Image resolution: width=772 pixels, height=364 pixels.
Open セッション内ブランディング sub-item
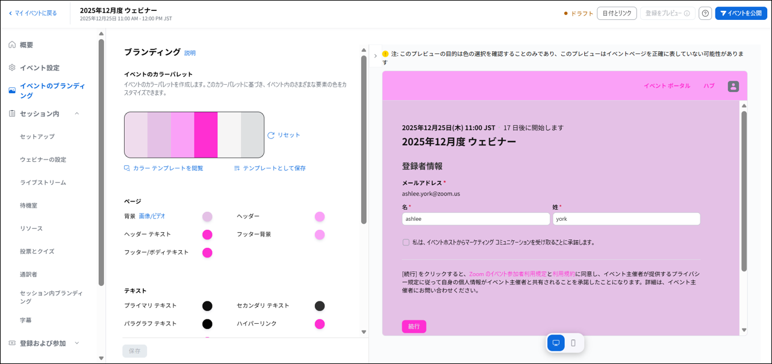pos(51,297)
